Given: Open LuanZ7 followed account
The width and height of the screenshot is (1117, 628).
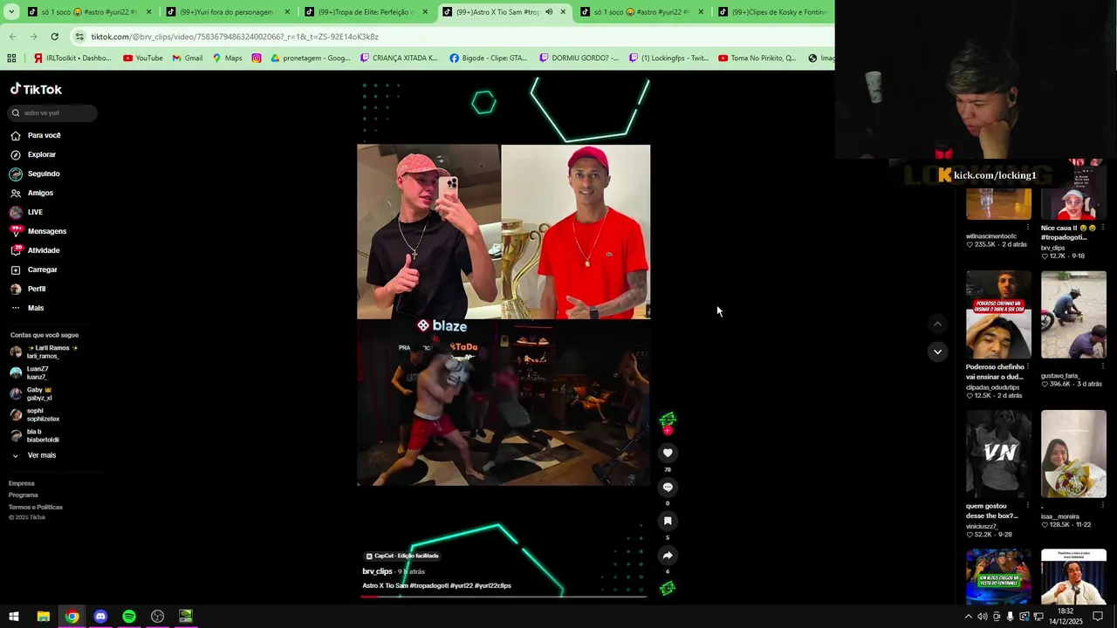Looking at the screenshot, I should 29,372.
